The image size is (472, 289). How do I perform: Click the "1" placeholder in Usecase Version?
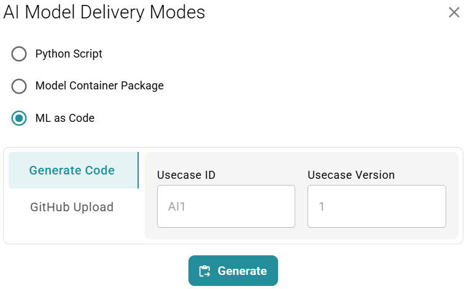(x=322, y=207)
